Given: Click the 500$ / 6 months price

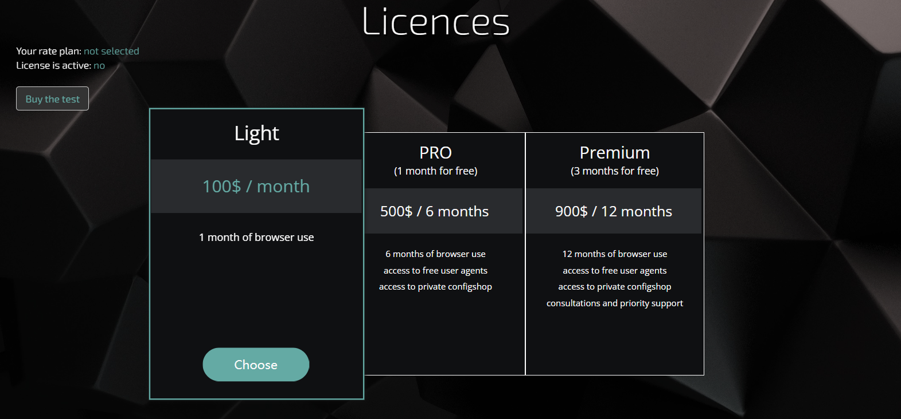Looking at the screenshot, I should click(x=434, y=211).
